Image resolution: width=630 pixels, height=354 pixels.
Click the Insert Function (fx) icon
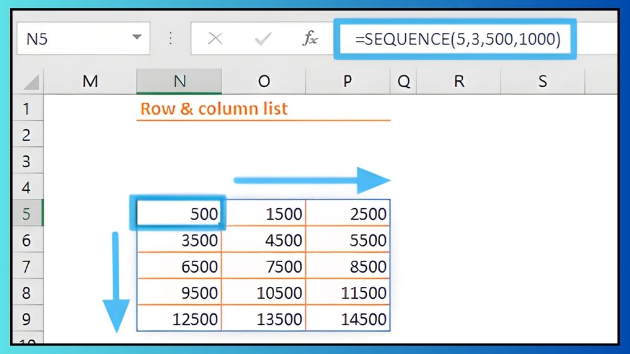click(311, 38)
